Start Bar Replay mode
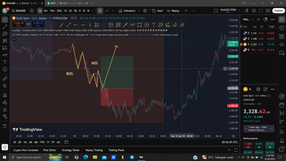This screenshot has height=161, width=286. pos(173,11)
